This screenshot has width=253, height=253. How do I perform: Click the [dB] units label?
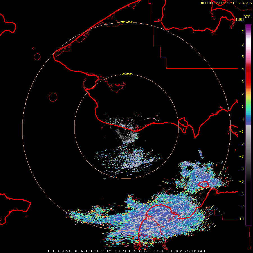click(240, 19)
